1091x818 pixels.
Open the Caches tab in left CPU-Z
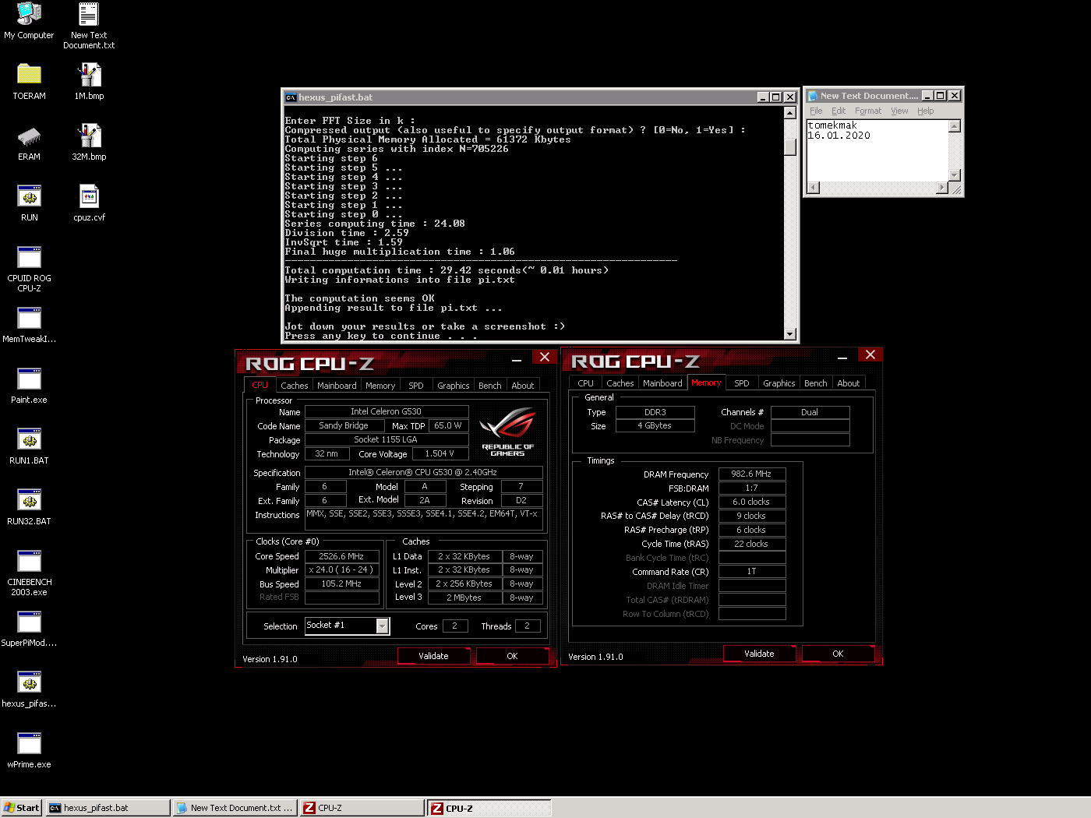click(294, 386)
